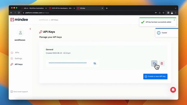Screen dimensions: 187x105
Task: Click the 'workfloows' name under the avatar
Action: click(x=20, y=40)
